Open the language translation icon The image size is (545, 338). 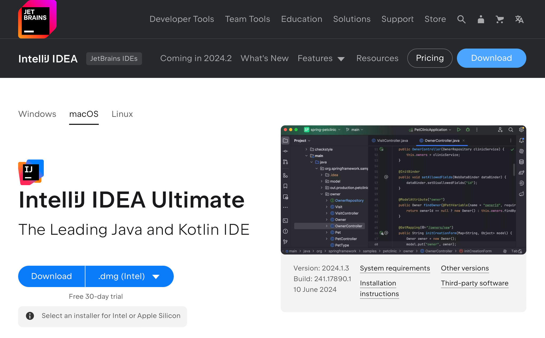click(519, 19)
